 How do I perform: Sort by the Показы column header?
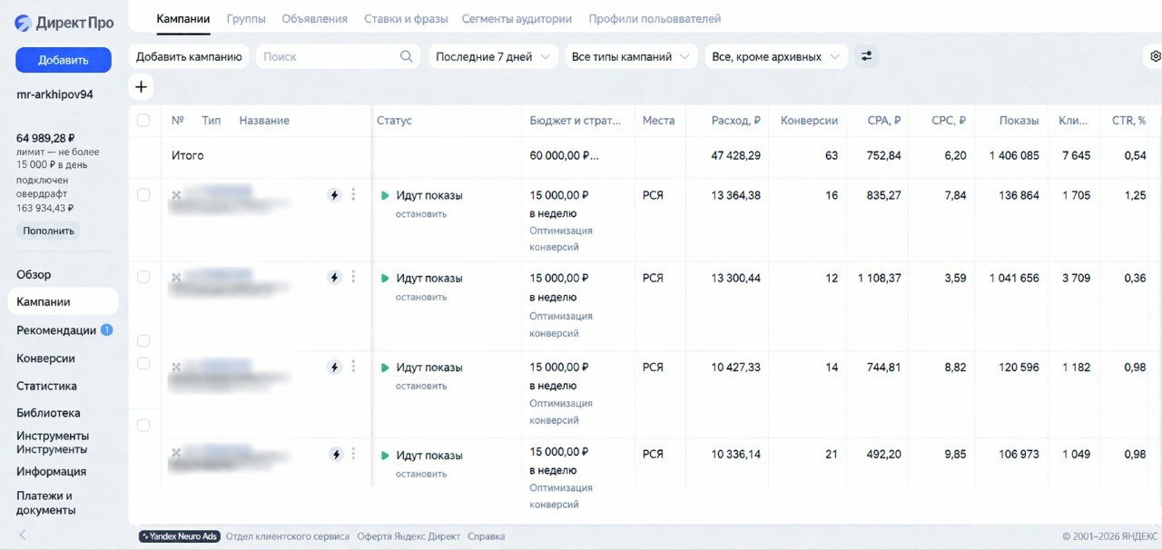pos(1019,121)
